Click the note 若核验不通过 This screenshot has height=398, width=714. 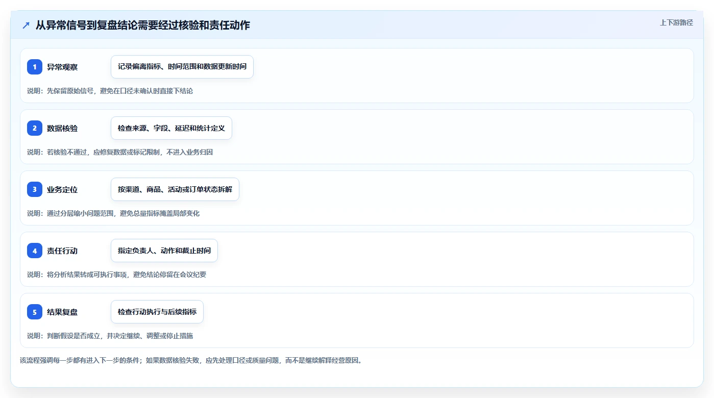click(120, 152)
